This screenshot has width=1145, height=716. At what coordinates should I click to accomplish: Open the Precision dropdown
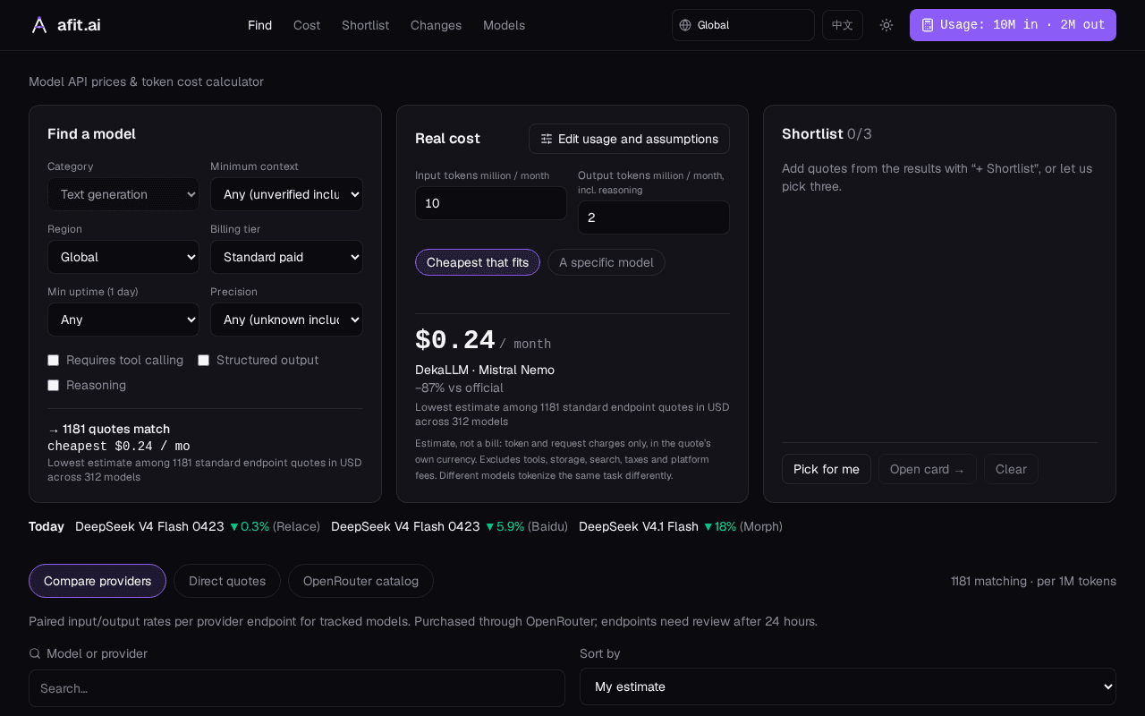pyautogui.click(x=286, y=320)
